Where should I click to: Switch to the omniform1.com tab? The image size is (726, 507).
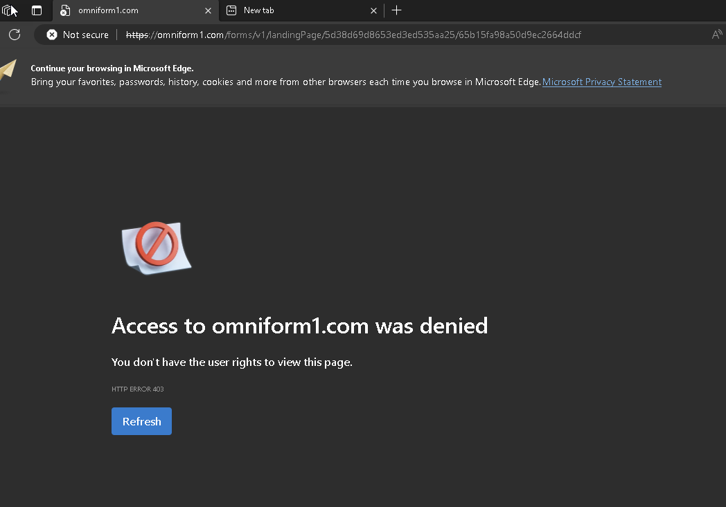(125, 10)
